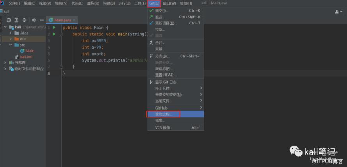This screenshot has height=167, width=347.
Task: Open the 当前文件 submenu
Action: (176, 101)
